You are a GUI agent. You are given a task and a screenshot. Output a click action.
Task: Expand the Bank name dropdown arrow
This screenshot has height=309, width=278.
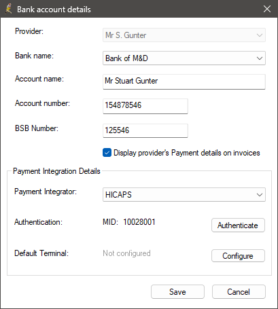coord(260,58)
